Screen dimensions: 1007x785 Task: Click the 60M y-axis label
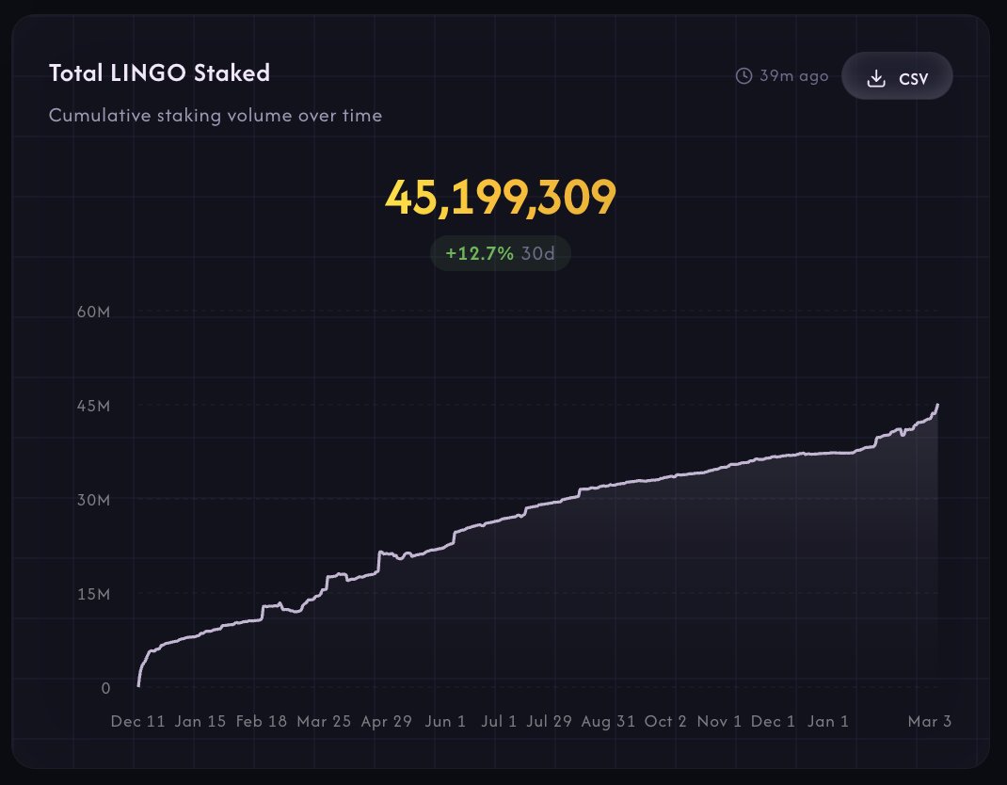pos(94,312)
